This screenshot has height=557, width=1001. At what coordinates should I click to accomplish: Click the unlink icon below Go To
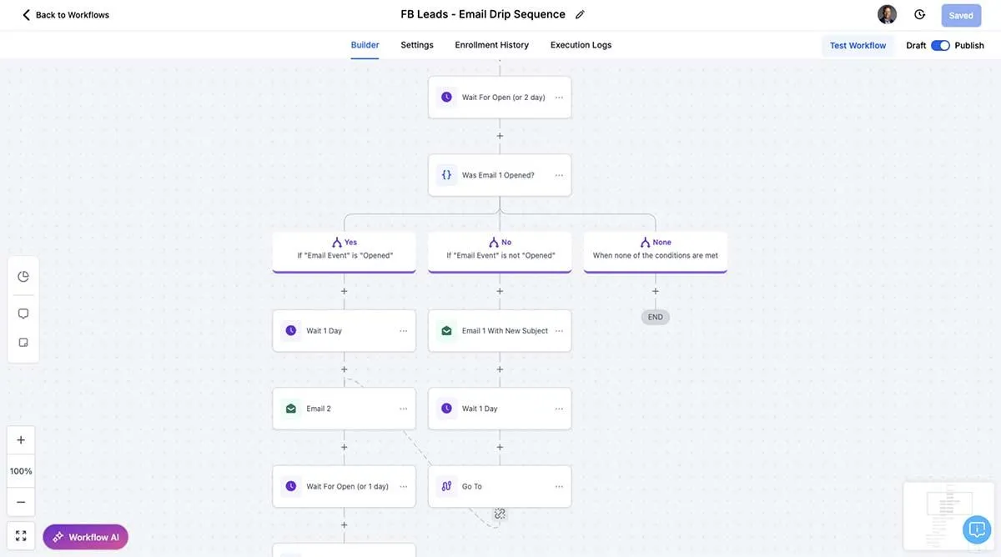(x=500, y=514)
